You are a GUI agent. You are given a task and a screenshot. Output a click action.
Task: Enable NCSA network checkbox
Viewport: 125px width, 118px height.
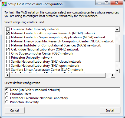(x=8, y=37)
